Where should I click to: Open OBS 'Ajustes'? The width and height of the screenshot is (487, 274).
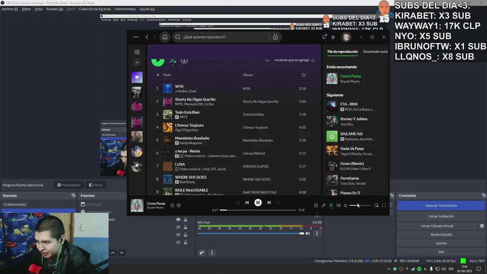click(441, 243)
